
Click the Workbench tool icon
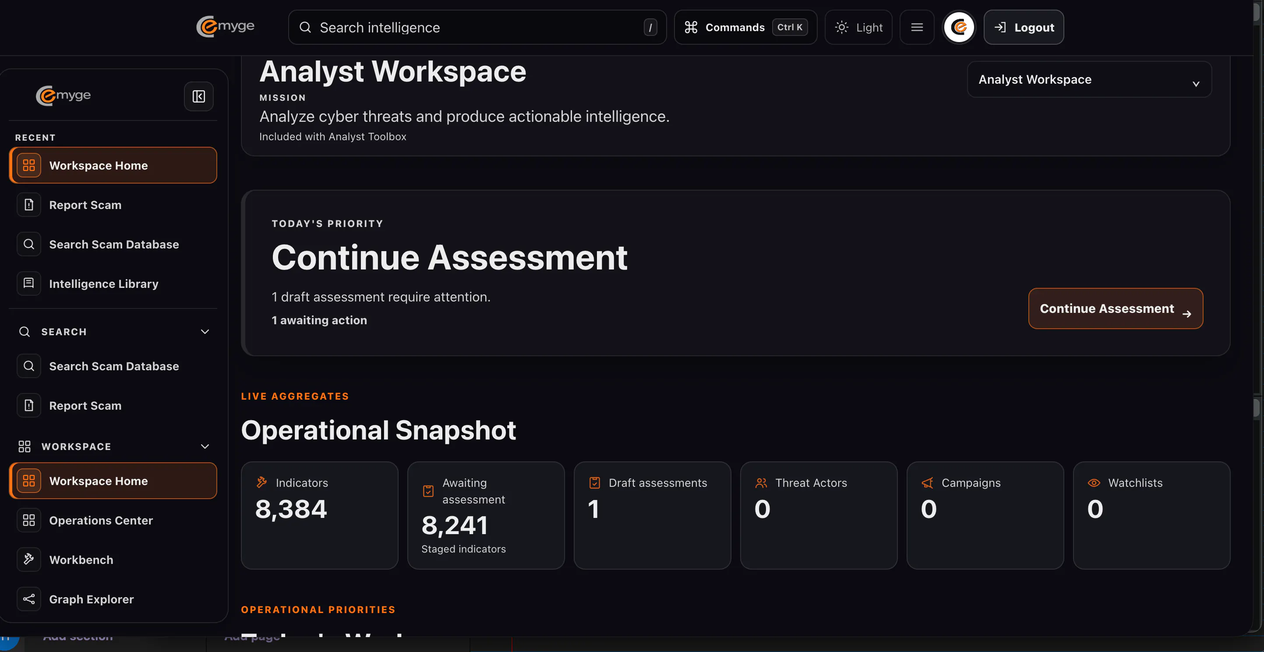(x=29, y=559)
